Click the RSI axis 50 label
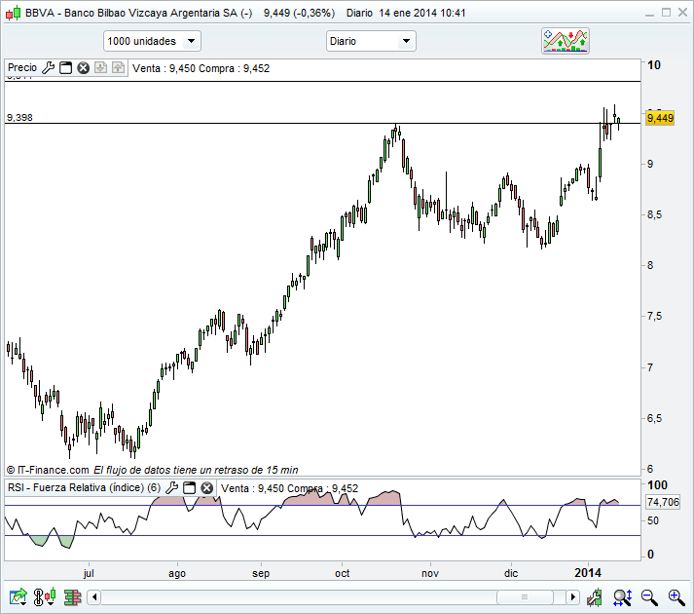 (653, 520)
